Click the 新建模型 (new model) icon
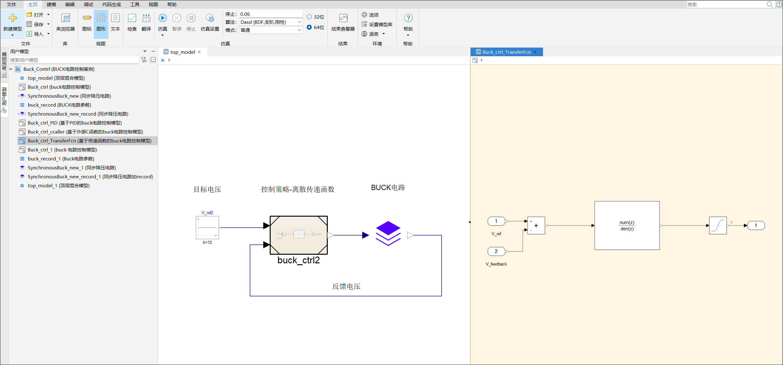The width and height of the screenshot is (783, 365). 12,18
